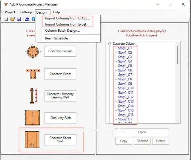191x160 pixels.
Task: Close the open Design menu
Action: pos(41,12)
